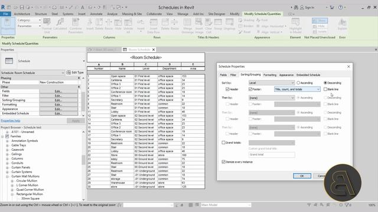
Task: Open footer Title, count, and totals dropdown
Action: [297, 89]
